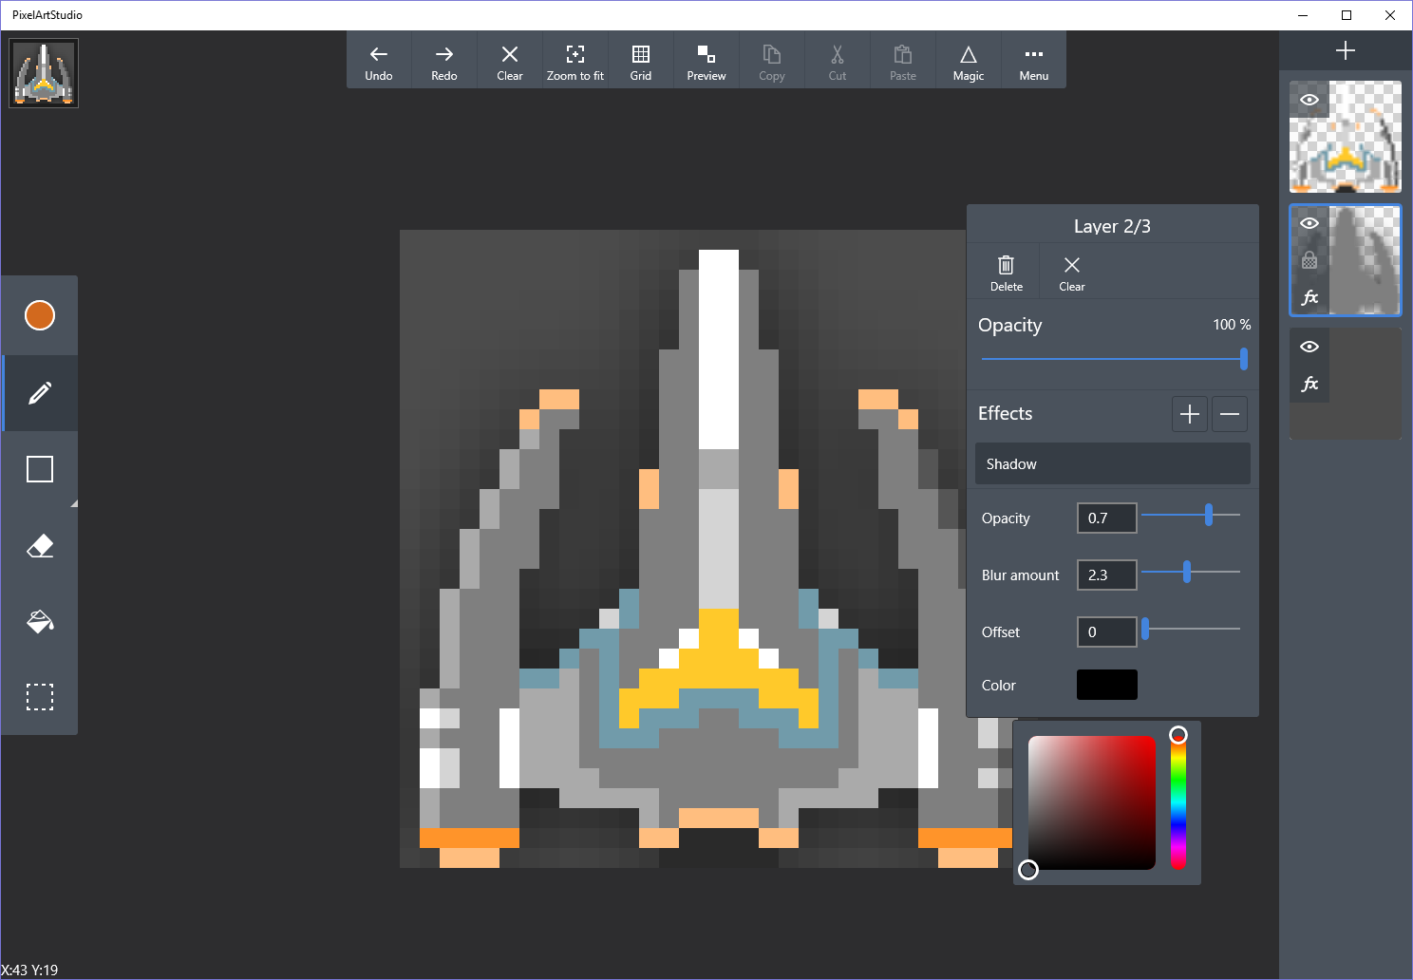Screen dimensions: 1413x980
Task: Set the Shadow color using the black swatch
Action: [1106, 684]
